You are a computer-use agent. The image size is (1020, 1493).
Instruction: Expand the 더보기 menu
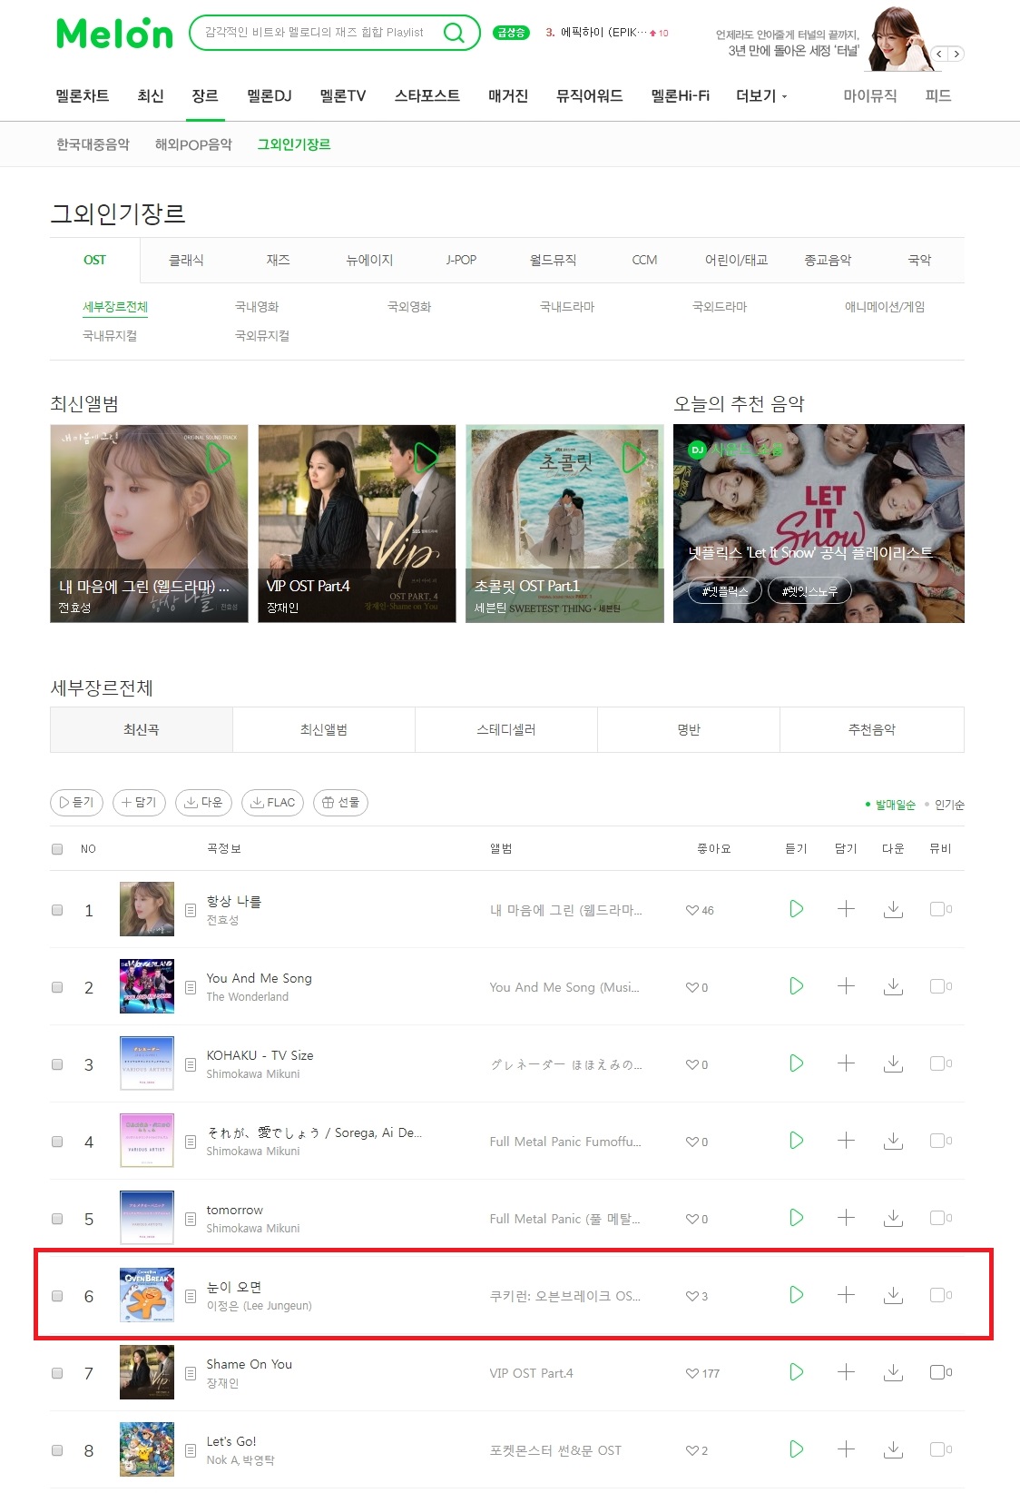[x=761, y=96]
